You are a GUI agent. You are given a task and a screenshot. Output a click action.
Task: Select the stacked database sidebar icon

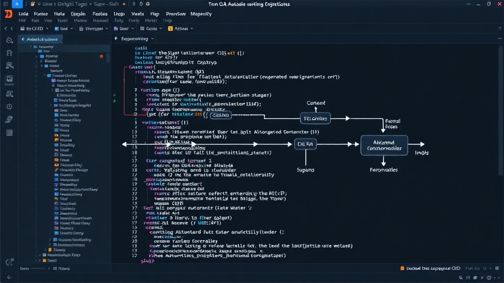pos(9,119)
